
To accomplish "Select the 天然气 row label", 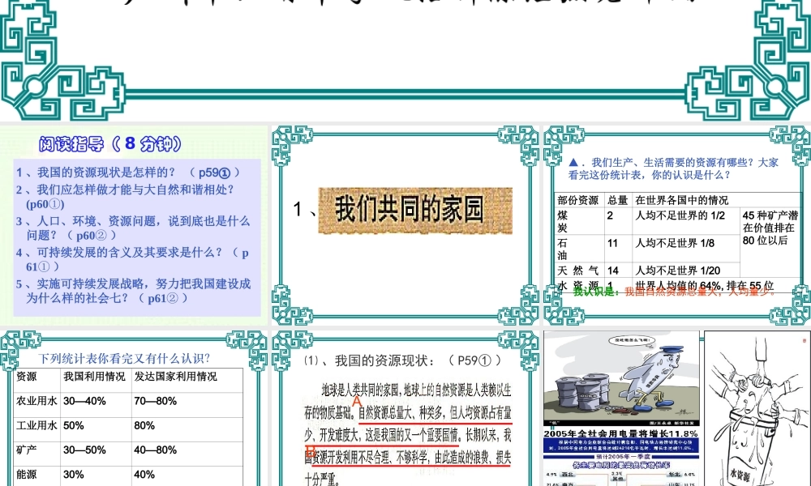I will 577,270.
